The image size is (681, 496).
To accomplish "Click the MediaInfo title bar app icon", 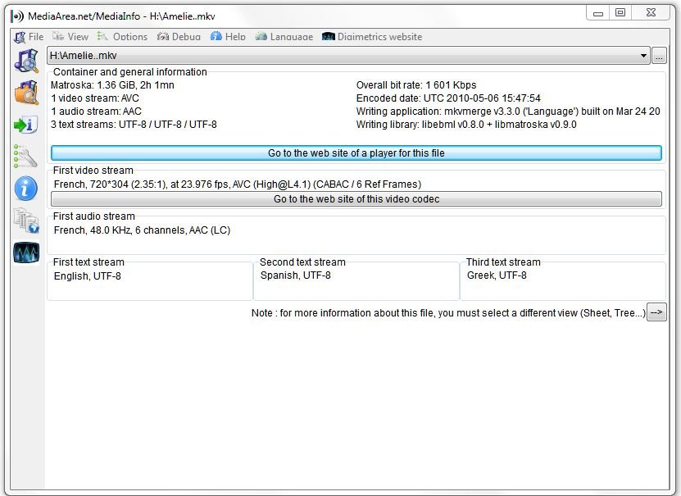I will (16, 16).
